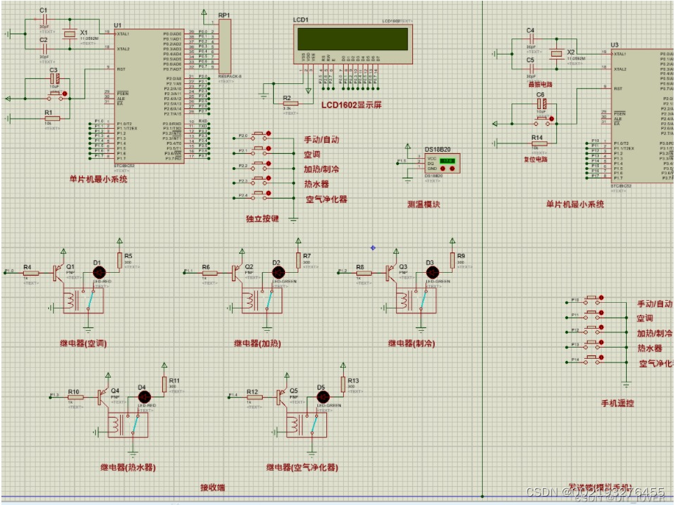The image size is (675, 505).
Task: Select PNP transistor Q5
Action: 282,397
